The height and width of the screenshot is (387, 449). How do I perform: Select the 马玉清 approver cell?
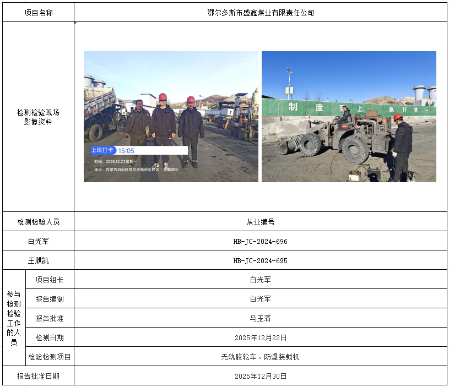(260, 318)
